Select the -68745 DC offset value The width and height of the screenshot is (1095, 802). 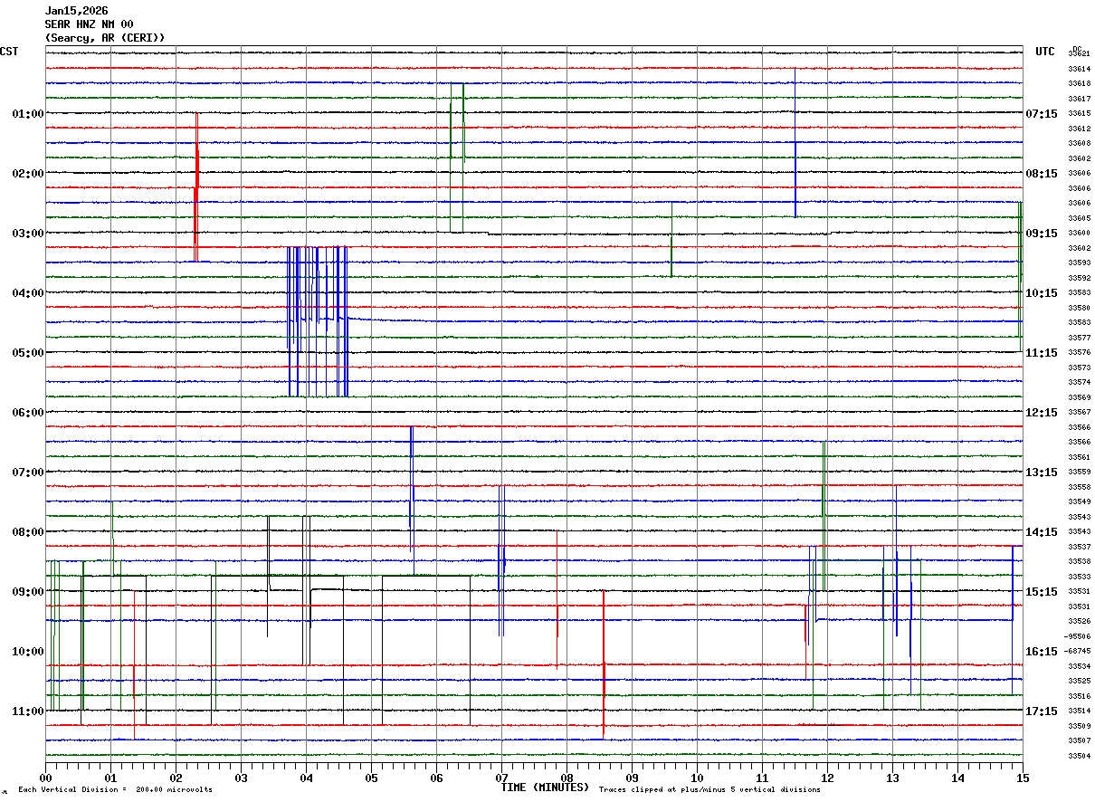pos(1078,651)
